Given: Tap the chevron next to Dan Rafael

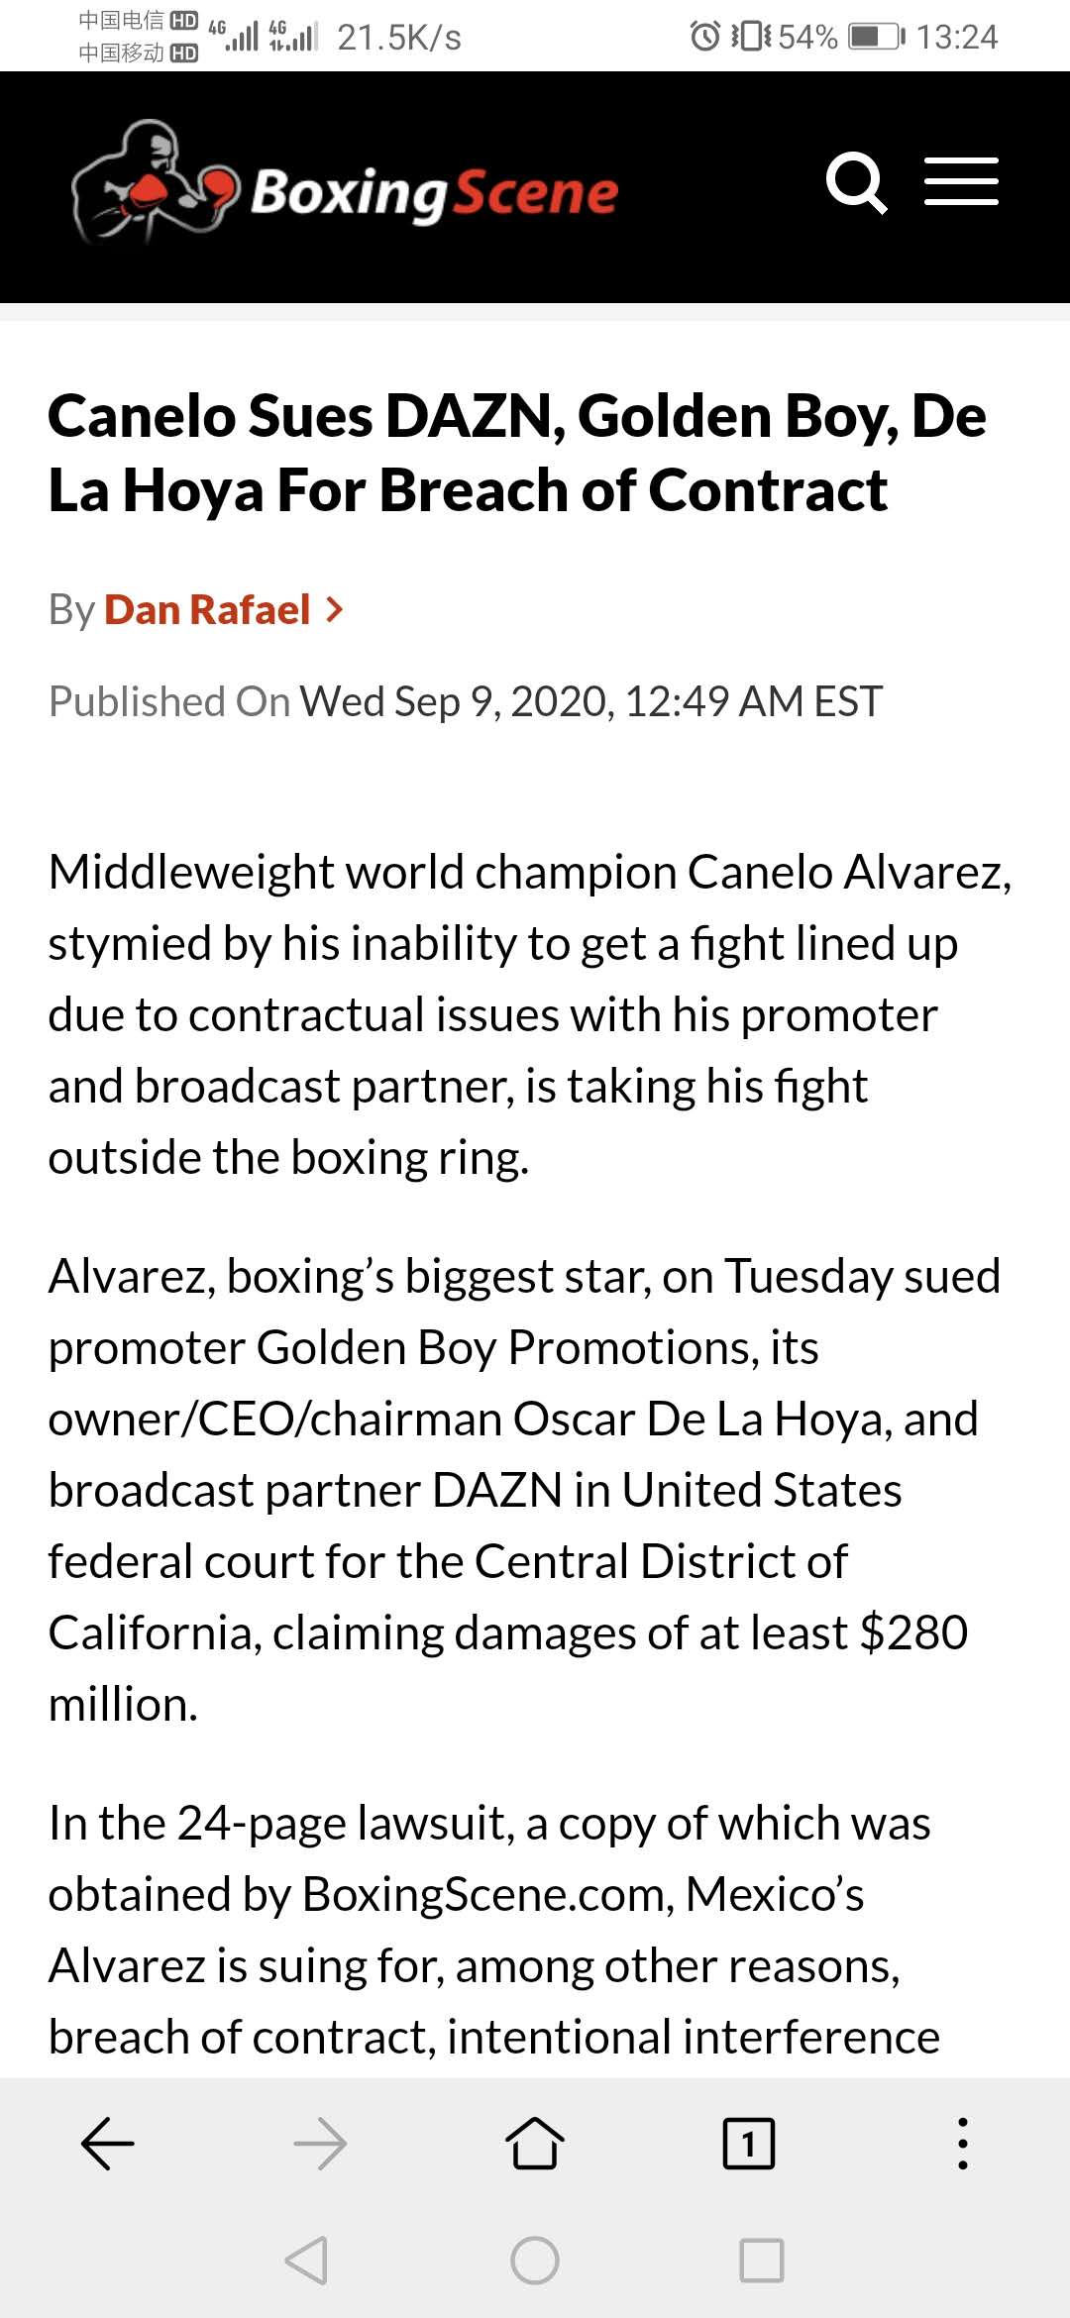Looking at the screenshot, I should [335, 610].
